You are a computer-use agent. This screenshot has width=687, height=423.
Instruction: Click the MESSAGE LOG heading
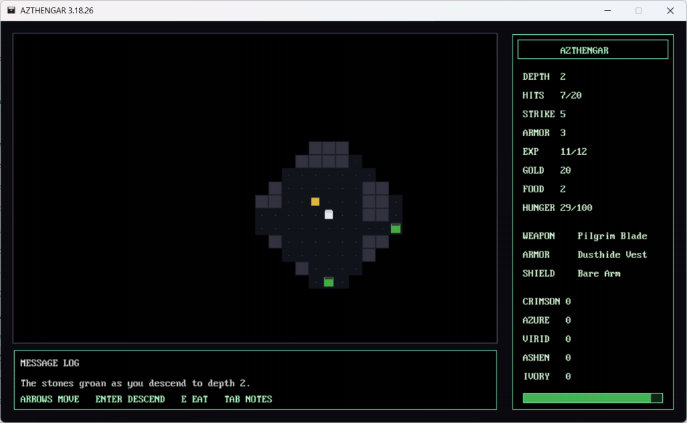pos(50,363)
